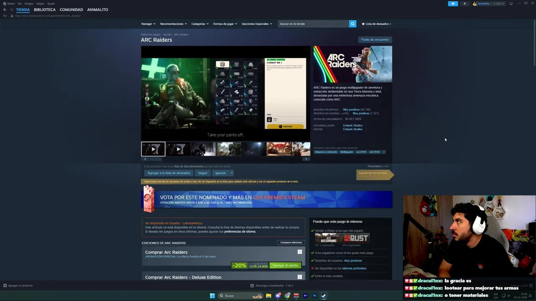Screen dimensions: 536x301
Task: Click the Punto de encuentro button
Action: coord(375,40)
